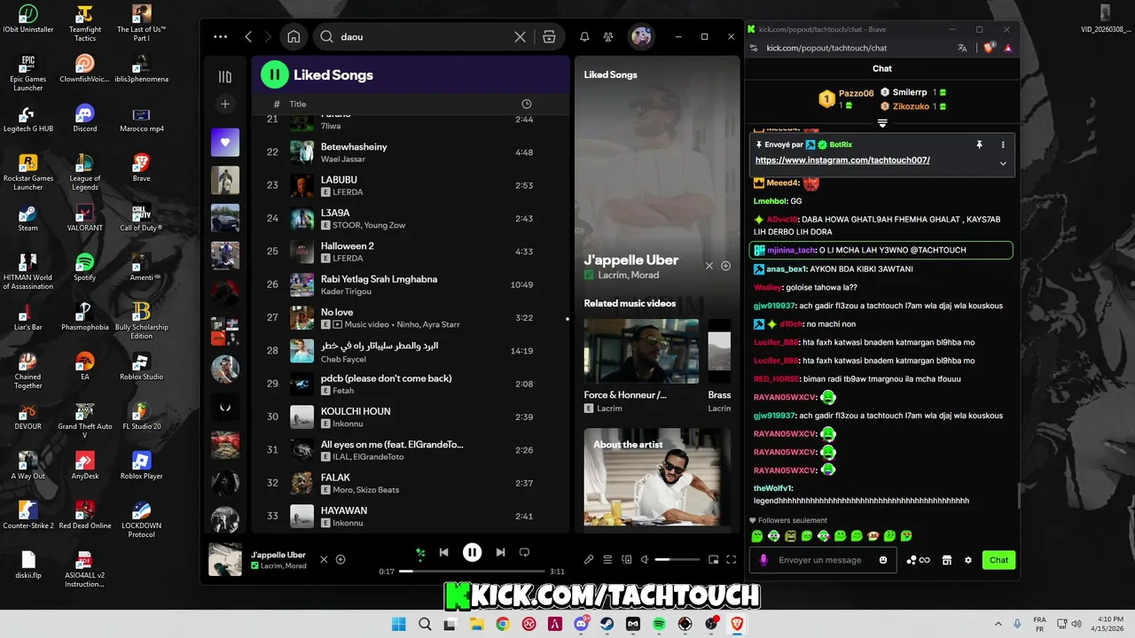1135x638 pixels.
Task: Send message with green Chat button
Action: pos(998,560)
